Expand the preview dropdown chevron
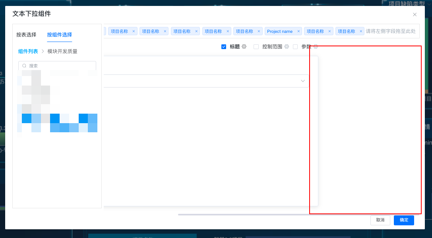Screen dimensions: 432x238 [303, 81]
